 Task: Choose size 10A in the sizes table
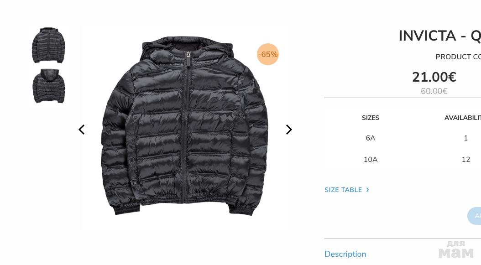370,160
